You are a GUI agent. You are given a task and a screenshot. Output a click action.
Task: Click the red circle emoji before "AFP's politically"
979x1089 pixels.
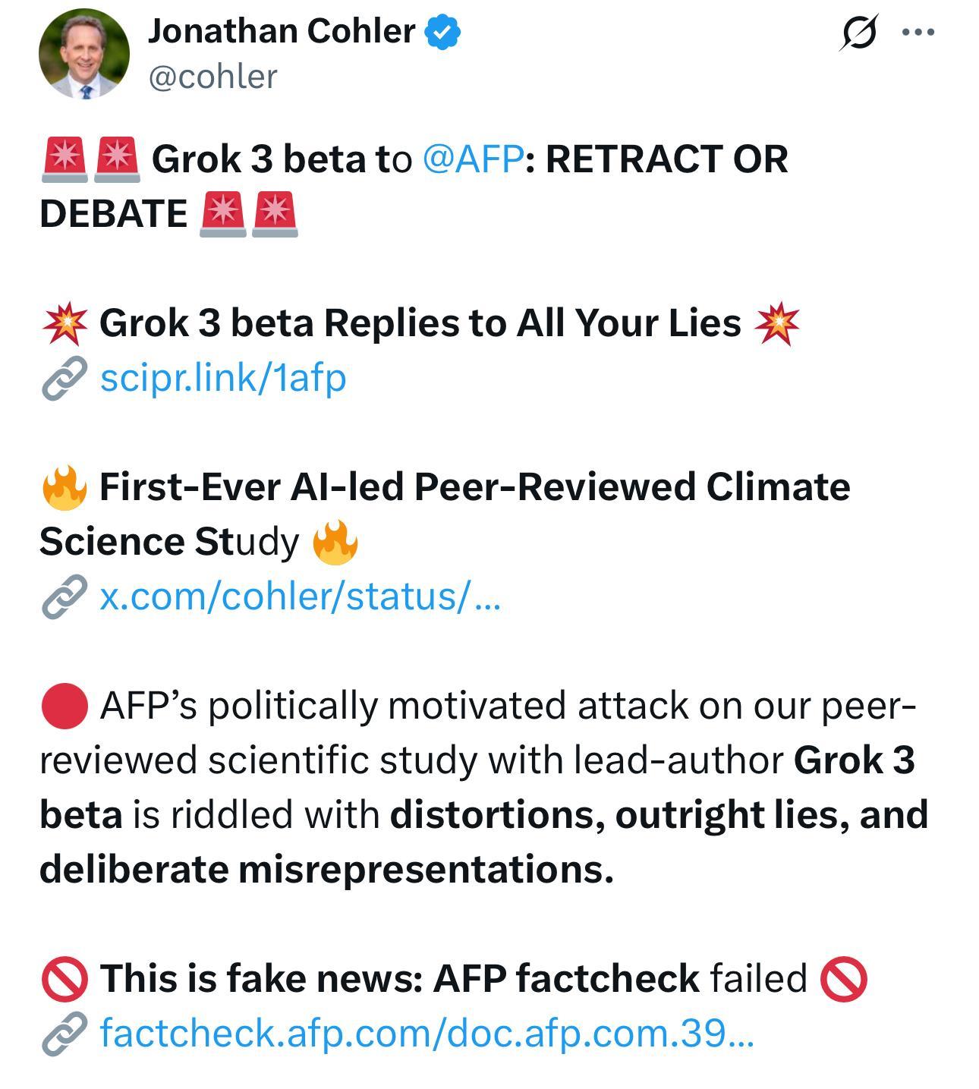coord(65,706)
